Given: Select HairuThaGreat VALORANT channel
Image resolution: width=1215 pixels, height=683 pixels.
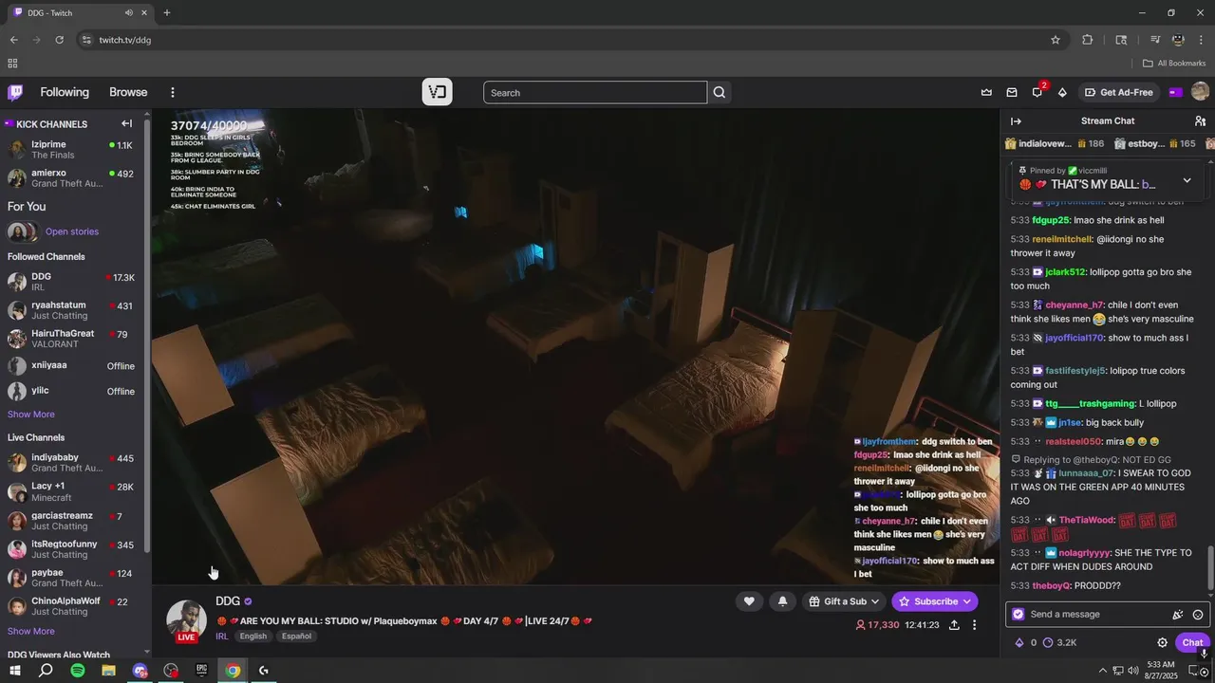Looking at the screenshot, I should [x=72, y=339].
